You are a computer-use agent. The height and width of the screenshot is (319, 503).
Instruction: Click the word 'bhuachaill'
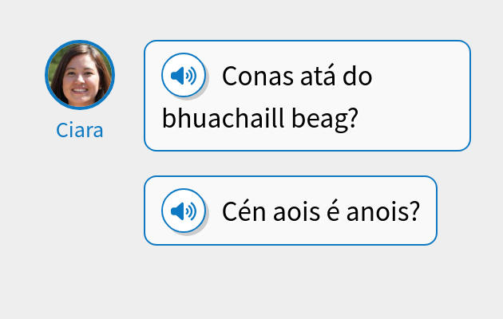tap(224, 119)
